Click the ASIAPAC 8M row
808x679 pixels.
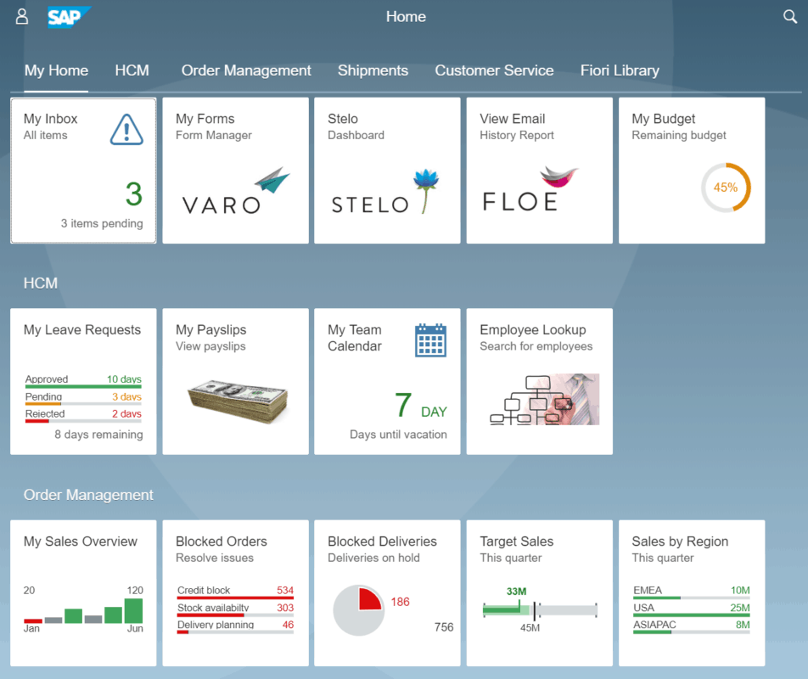click(x=692, y=626)
